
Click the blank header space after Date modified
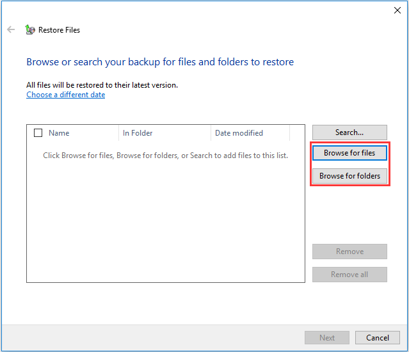(297, 133)
